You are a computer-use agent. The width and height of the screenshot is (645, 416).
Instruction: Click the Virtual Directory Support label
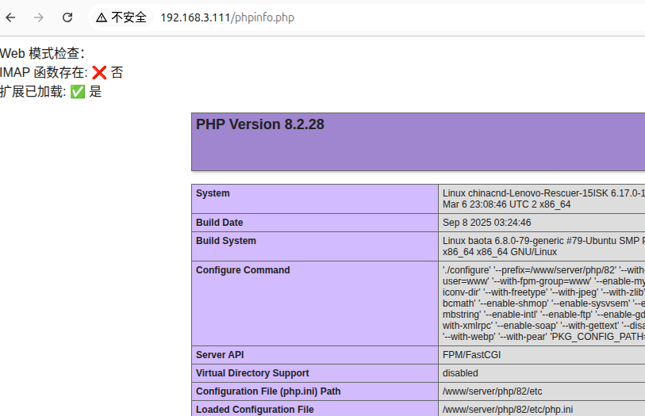point(252,373)
